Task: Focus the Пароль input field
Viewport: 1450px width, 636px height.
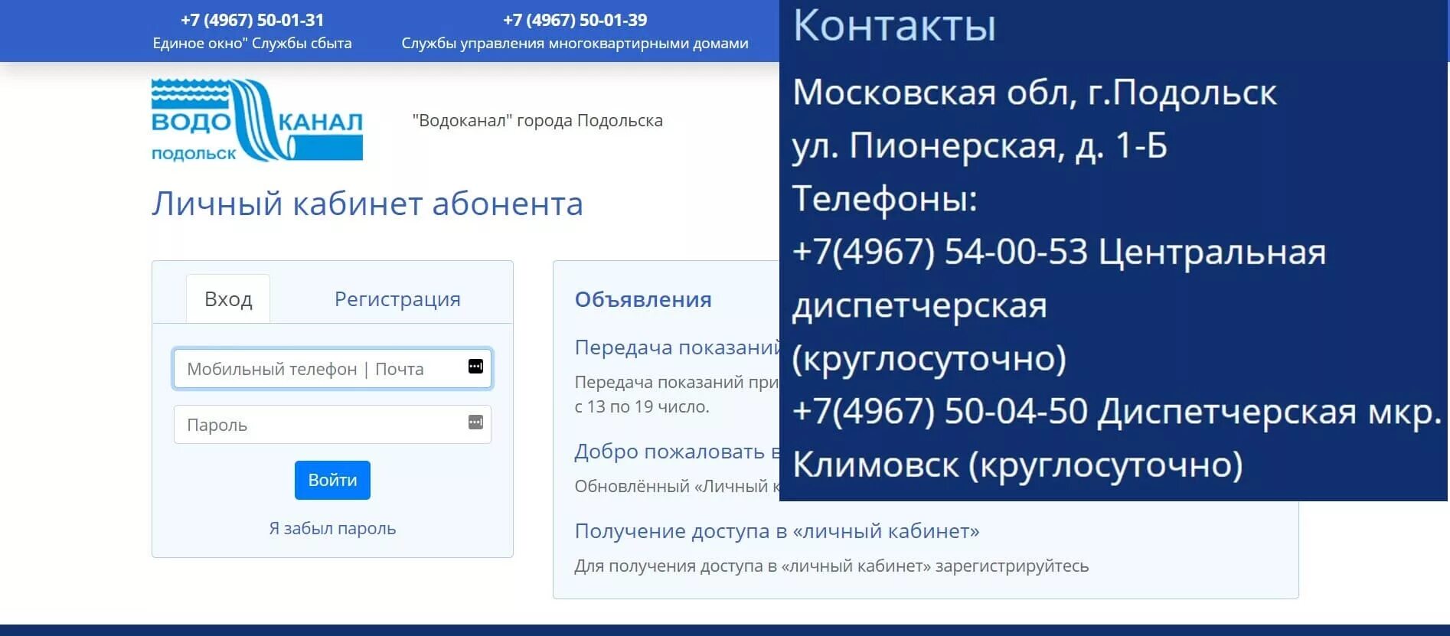Action: (x=332, y=425)
